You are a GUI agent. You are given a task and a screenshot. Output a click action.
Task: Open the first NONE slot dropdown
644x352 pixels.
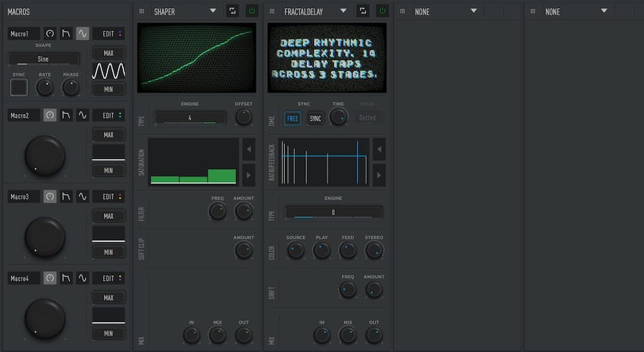pyautogui.click(x=473, y=11)
